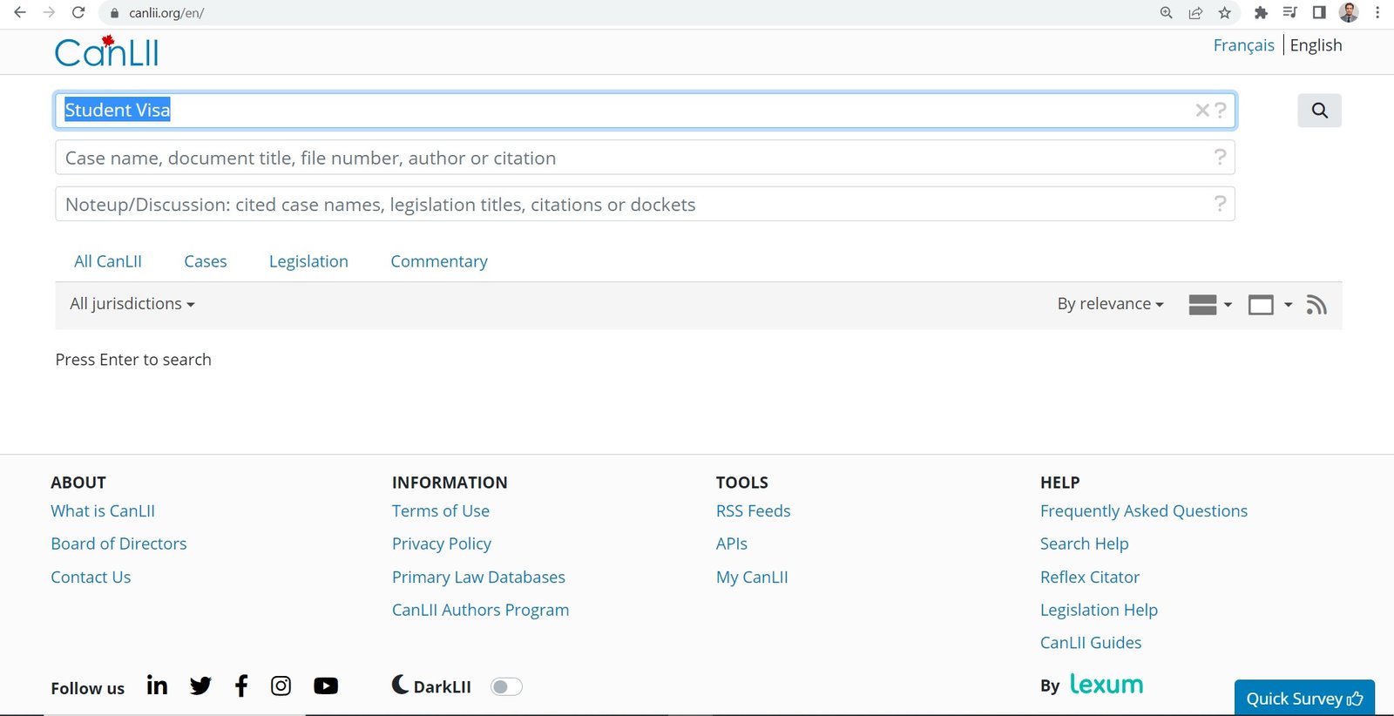1394x716 pixels.
Task: Click the magnifying glass search button
Action: click(x=1319, y=111)
